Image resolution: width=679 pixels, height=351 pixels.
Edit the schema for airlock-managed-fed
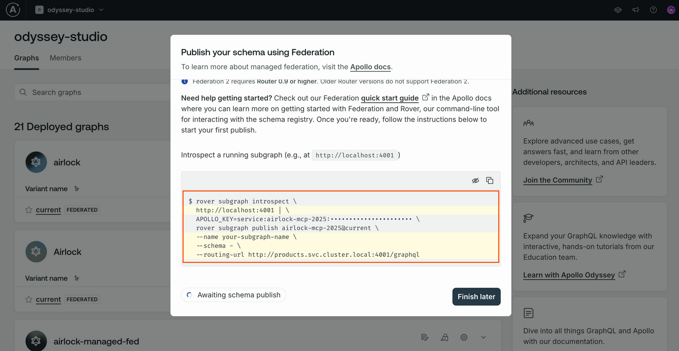424,337
